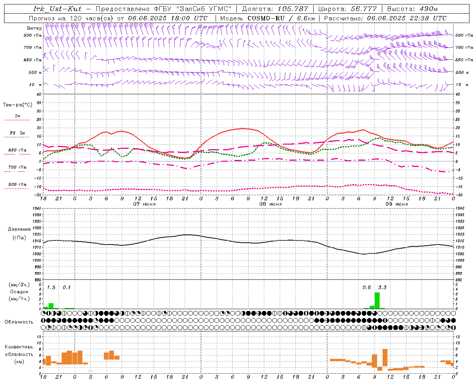Click the "(мм/1ч.)" unit label
Image resolution: width=475 pixels, height=380 pixels.
click(19, 299)
